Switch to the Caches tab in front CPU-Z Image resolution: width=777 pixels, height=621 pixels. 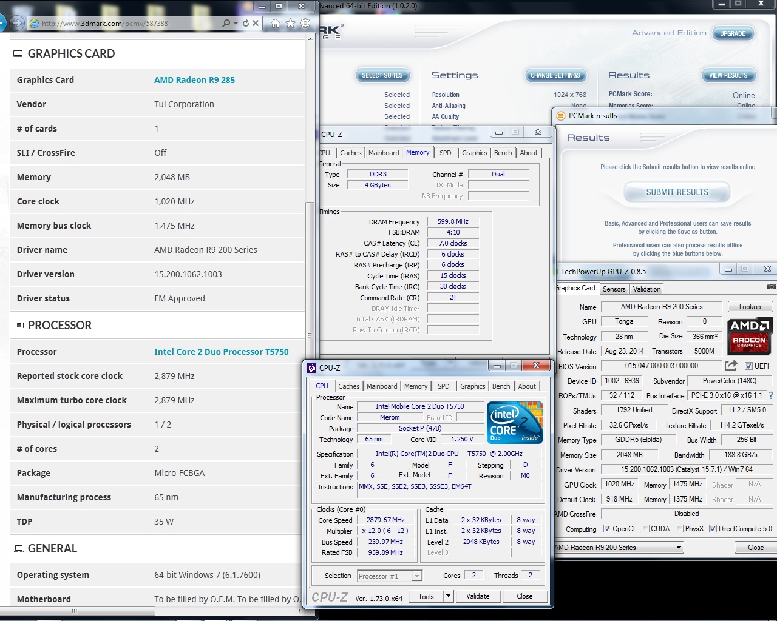click(x=349, y=386)
